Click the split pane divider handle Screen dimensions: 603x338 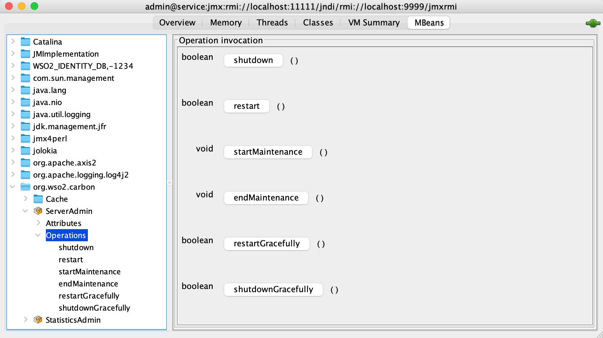tap(170, 182)
